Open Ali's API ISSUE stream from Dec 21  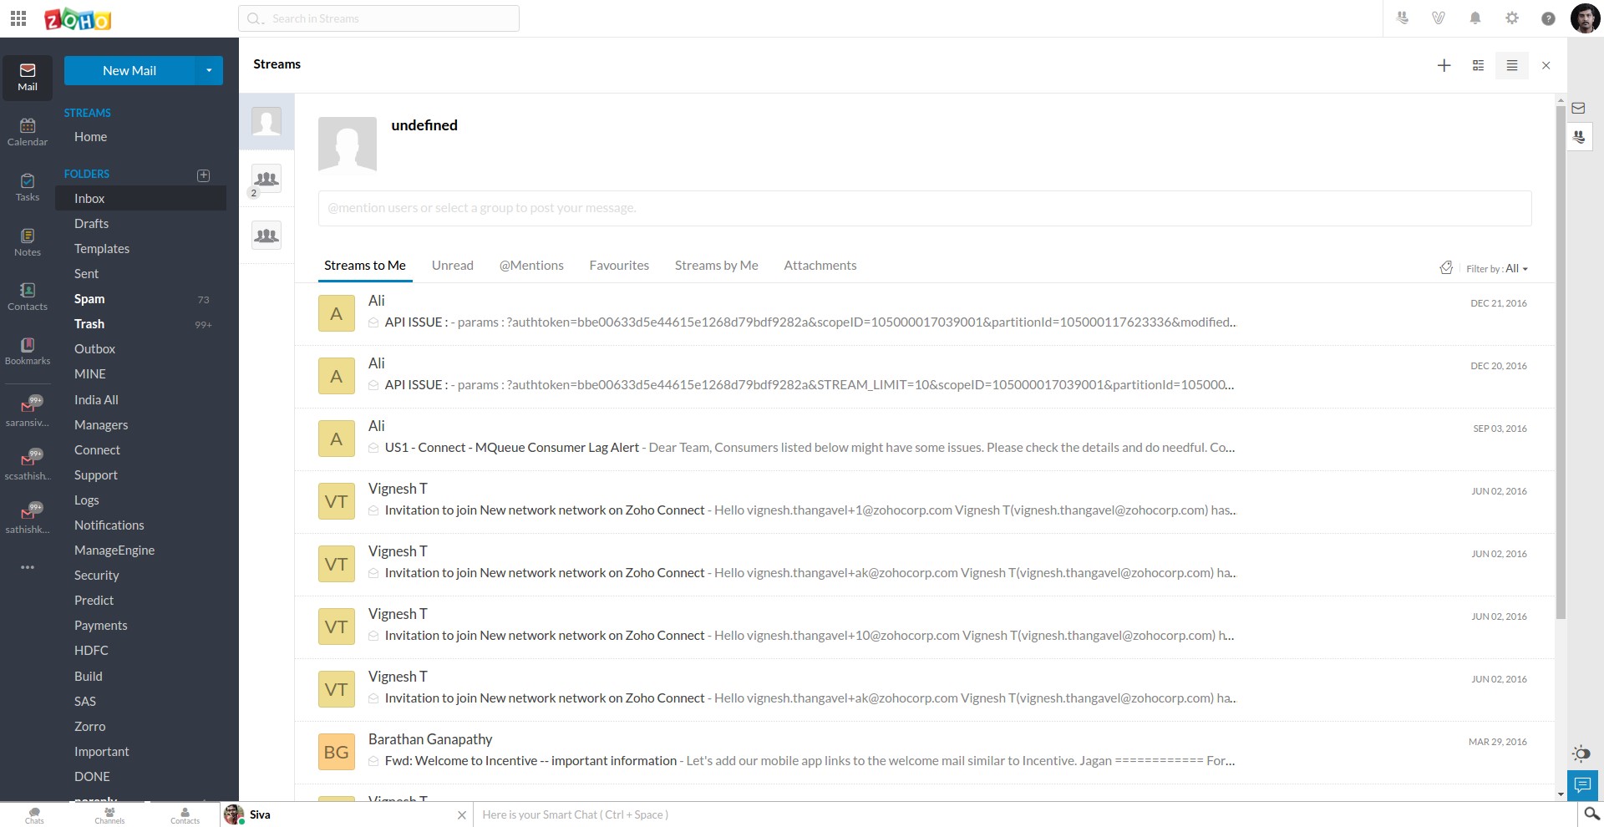pyautogui.click(x=924, y=314)
